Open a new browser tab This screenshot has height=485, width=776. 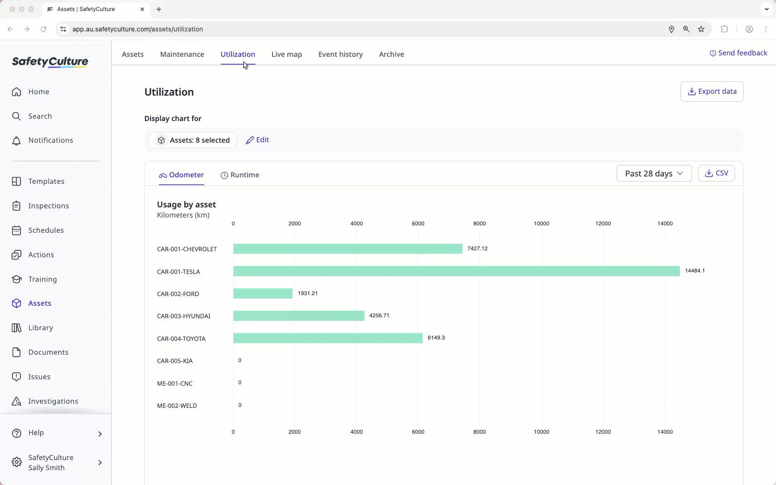pos(159,9)
